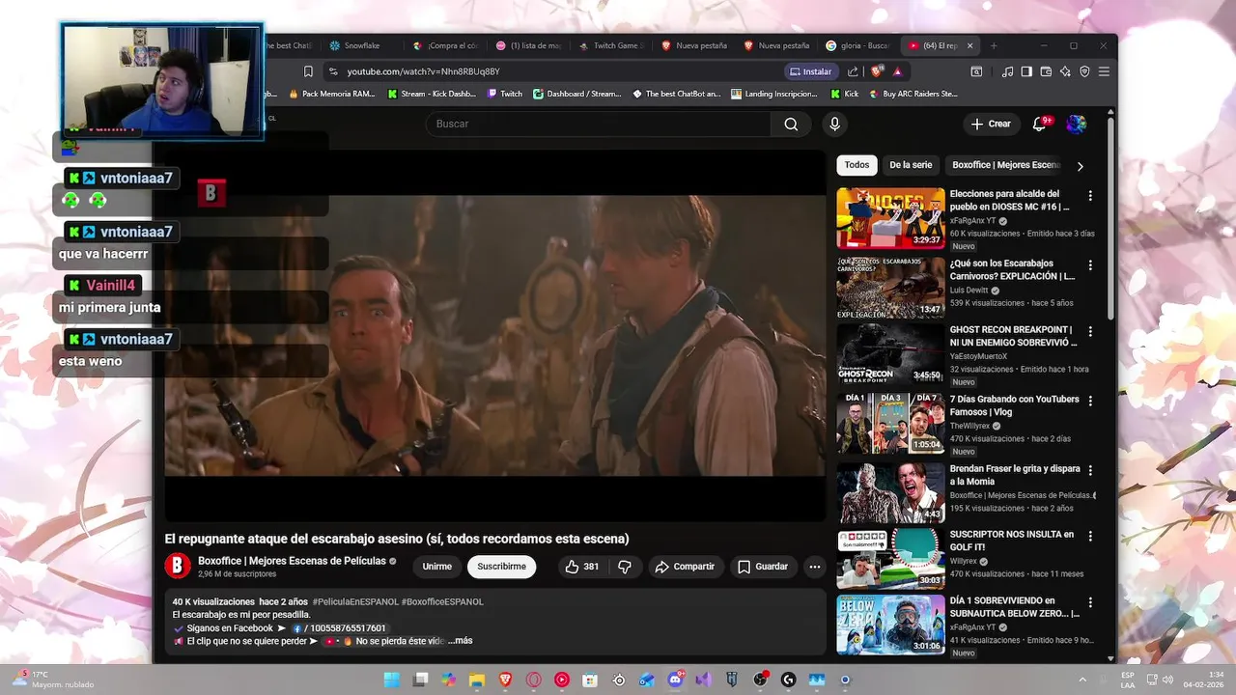Click the Compartir button
The height and width of the screenshot is (695, 1236).
(685, 567)
